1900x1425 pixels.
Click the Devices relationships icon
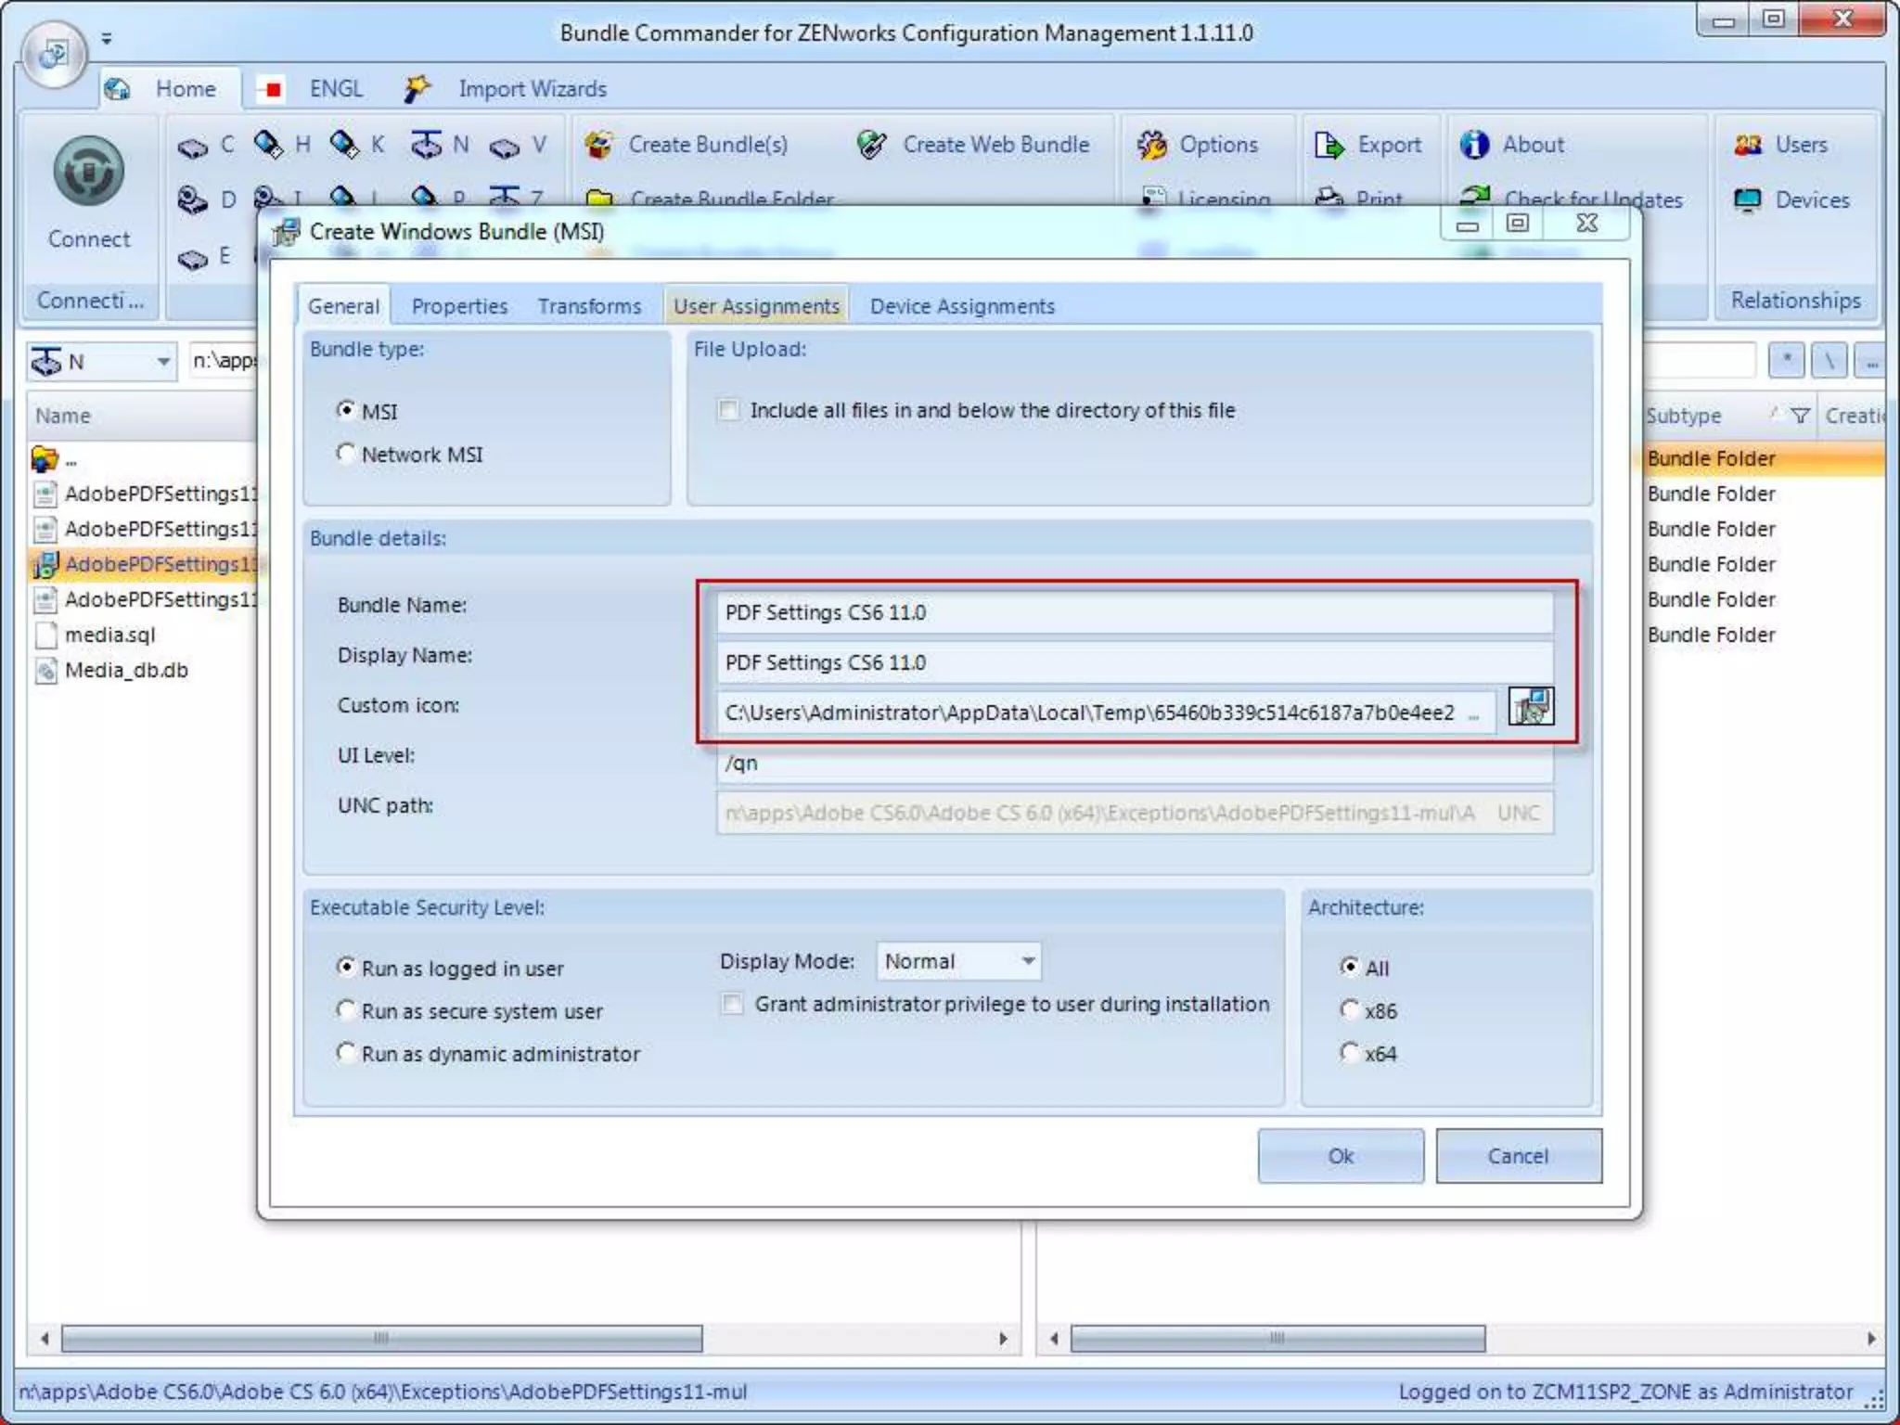pyautogui.click(x=1748, y=200)
